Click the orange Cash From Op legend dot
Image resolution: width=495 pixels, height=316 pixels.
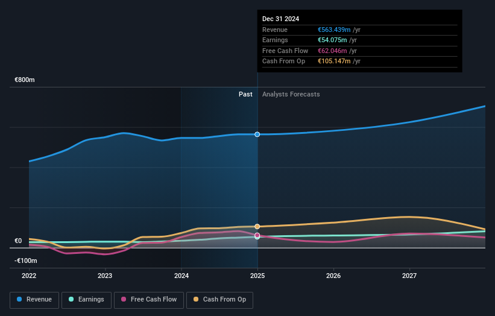pyautogui.click(x=196, y=299)
